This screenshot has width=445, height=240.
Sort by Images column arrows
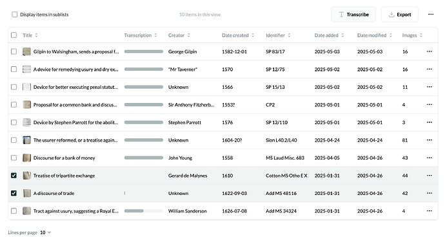pyautogui.click(x=421, y=35)
